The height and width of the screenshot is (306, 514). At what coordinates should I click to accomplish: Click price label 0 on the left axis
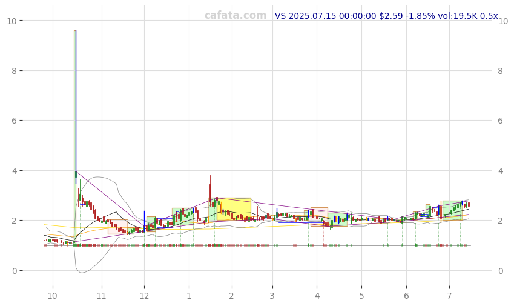(x=14, y=271)
